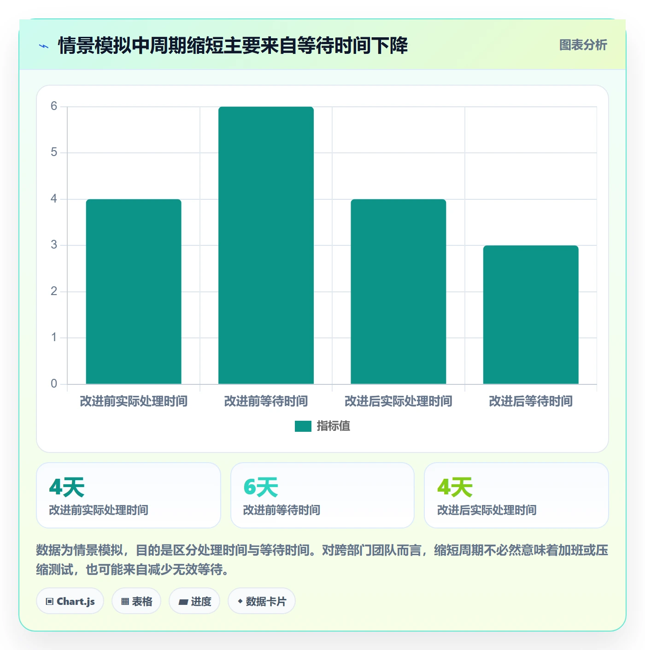
Task: Click the 数据卡片 tag
Action: click(x=262, y=601)
